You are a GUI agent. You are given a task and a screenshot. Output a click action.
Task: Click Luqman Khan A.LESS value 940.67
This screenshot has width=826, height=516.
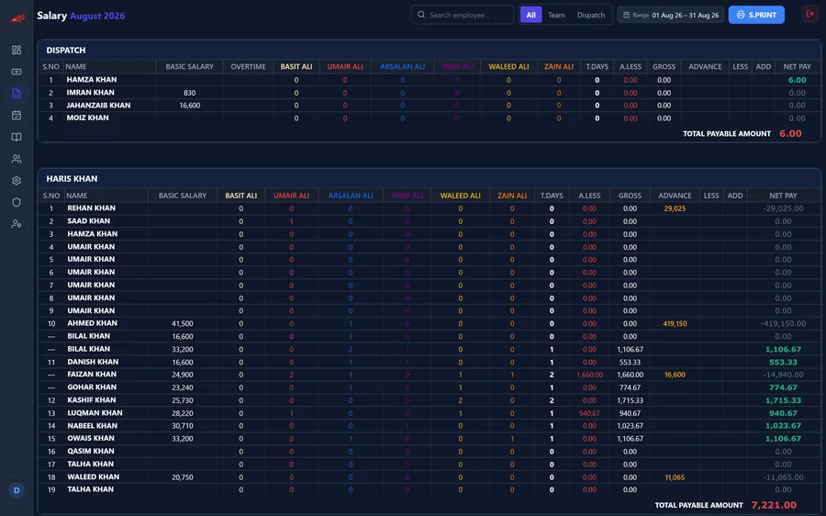click(589, 413)
